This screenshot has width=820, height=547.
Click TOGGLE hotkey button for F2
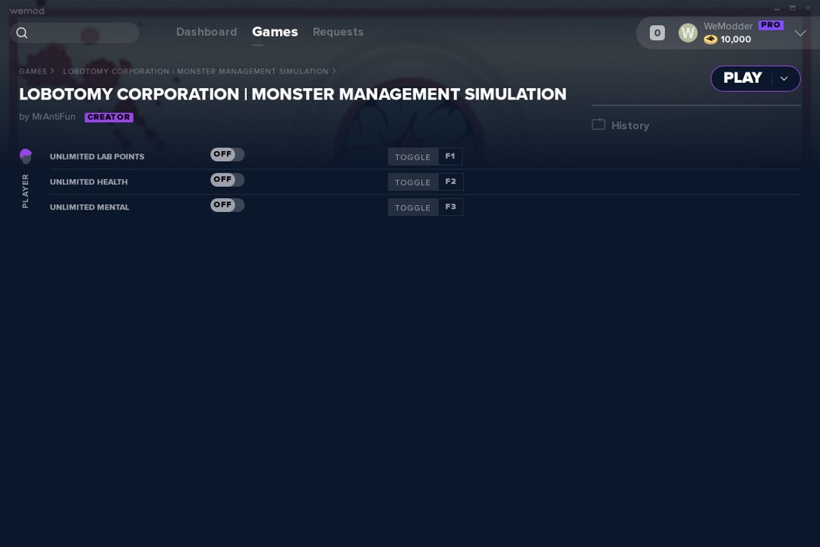412,182
